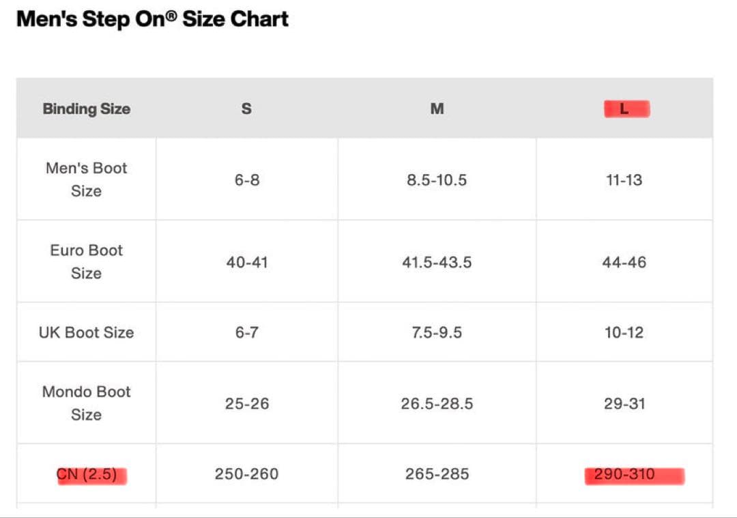Screen dimensions: 737x518
Task: Select the Men's Boot Size row label
Action: pos(87,179)
